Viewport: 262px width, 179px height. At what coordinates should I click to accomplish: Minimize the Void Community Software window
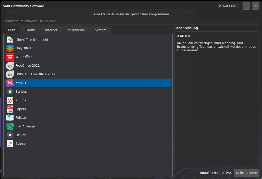(246, 6)
